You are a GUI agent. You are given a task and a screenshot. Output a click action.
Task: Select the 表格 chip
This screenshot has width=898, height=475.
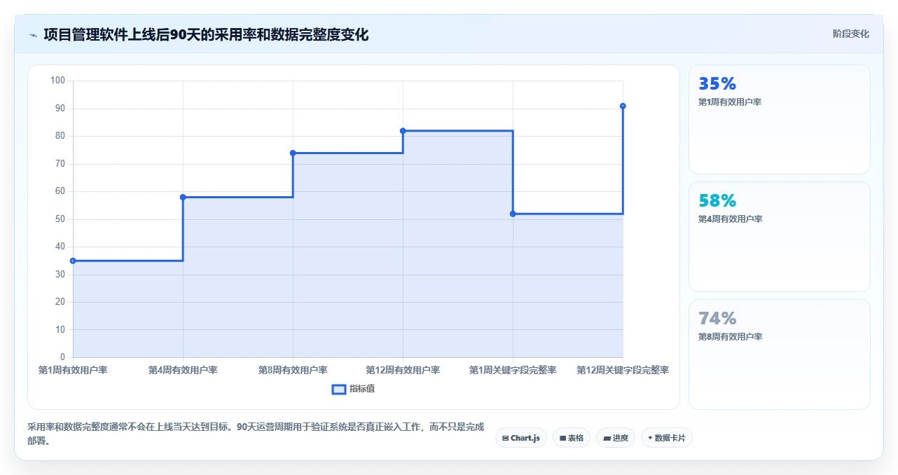point(572,438)
